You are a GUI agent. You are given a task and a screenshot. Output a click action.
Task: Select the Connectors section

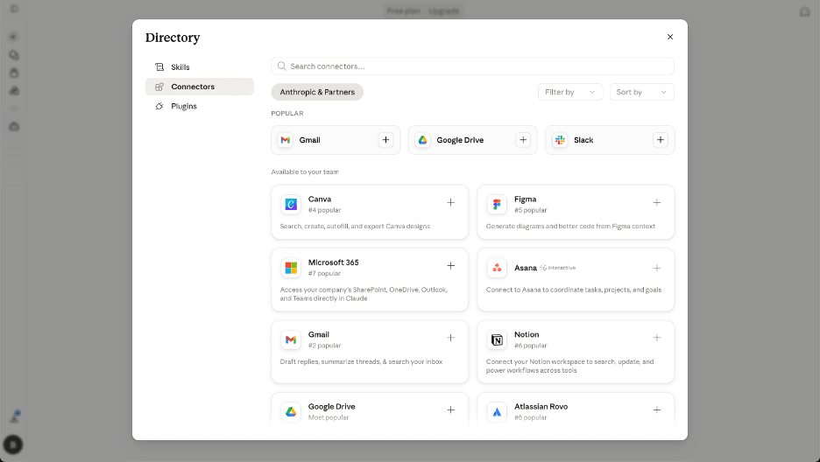[200, 87]
